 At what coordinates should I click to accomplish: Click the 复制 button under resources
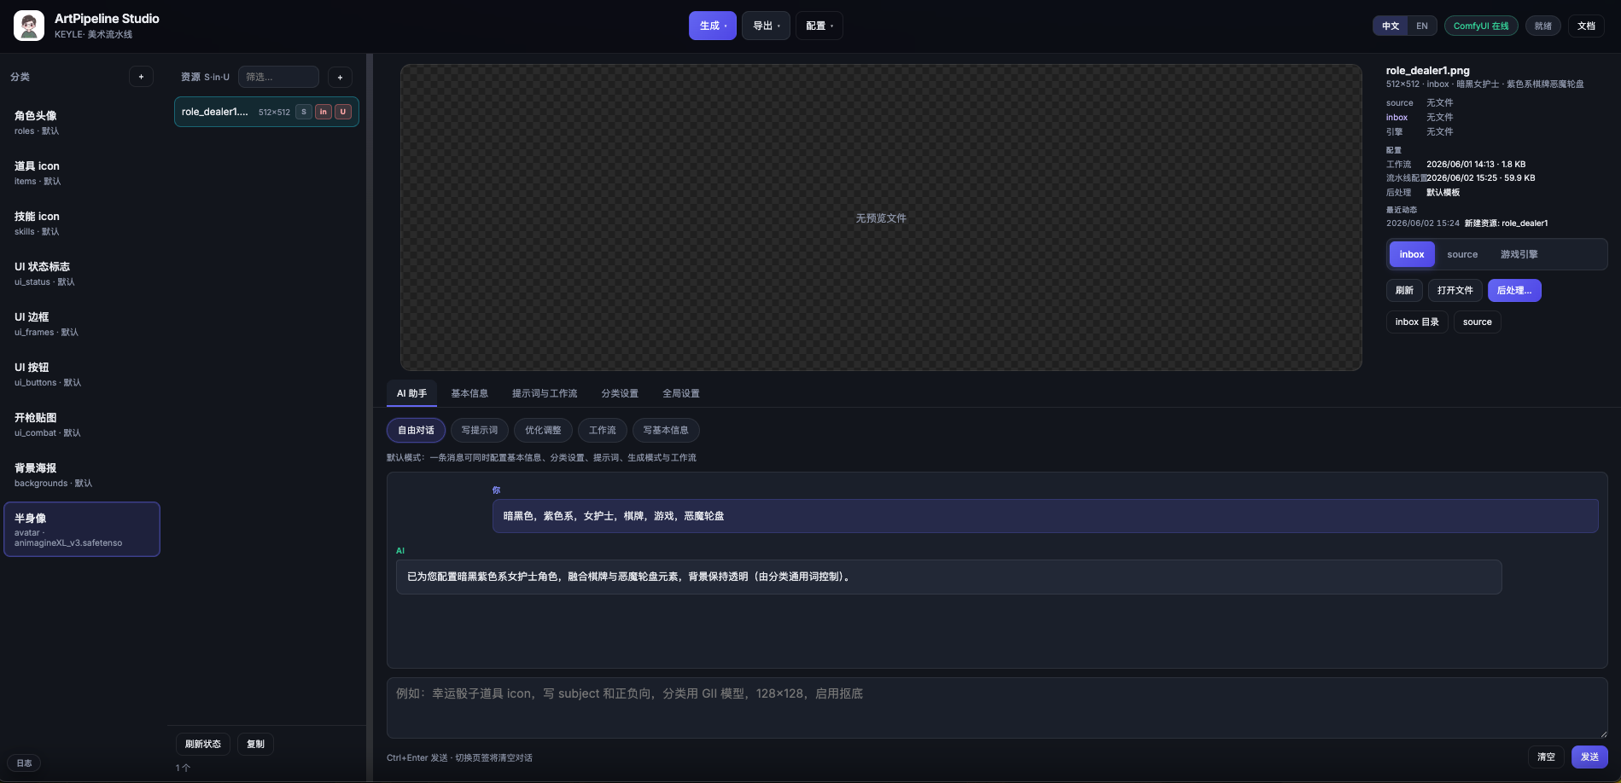click(x=255, y=744)
